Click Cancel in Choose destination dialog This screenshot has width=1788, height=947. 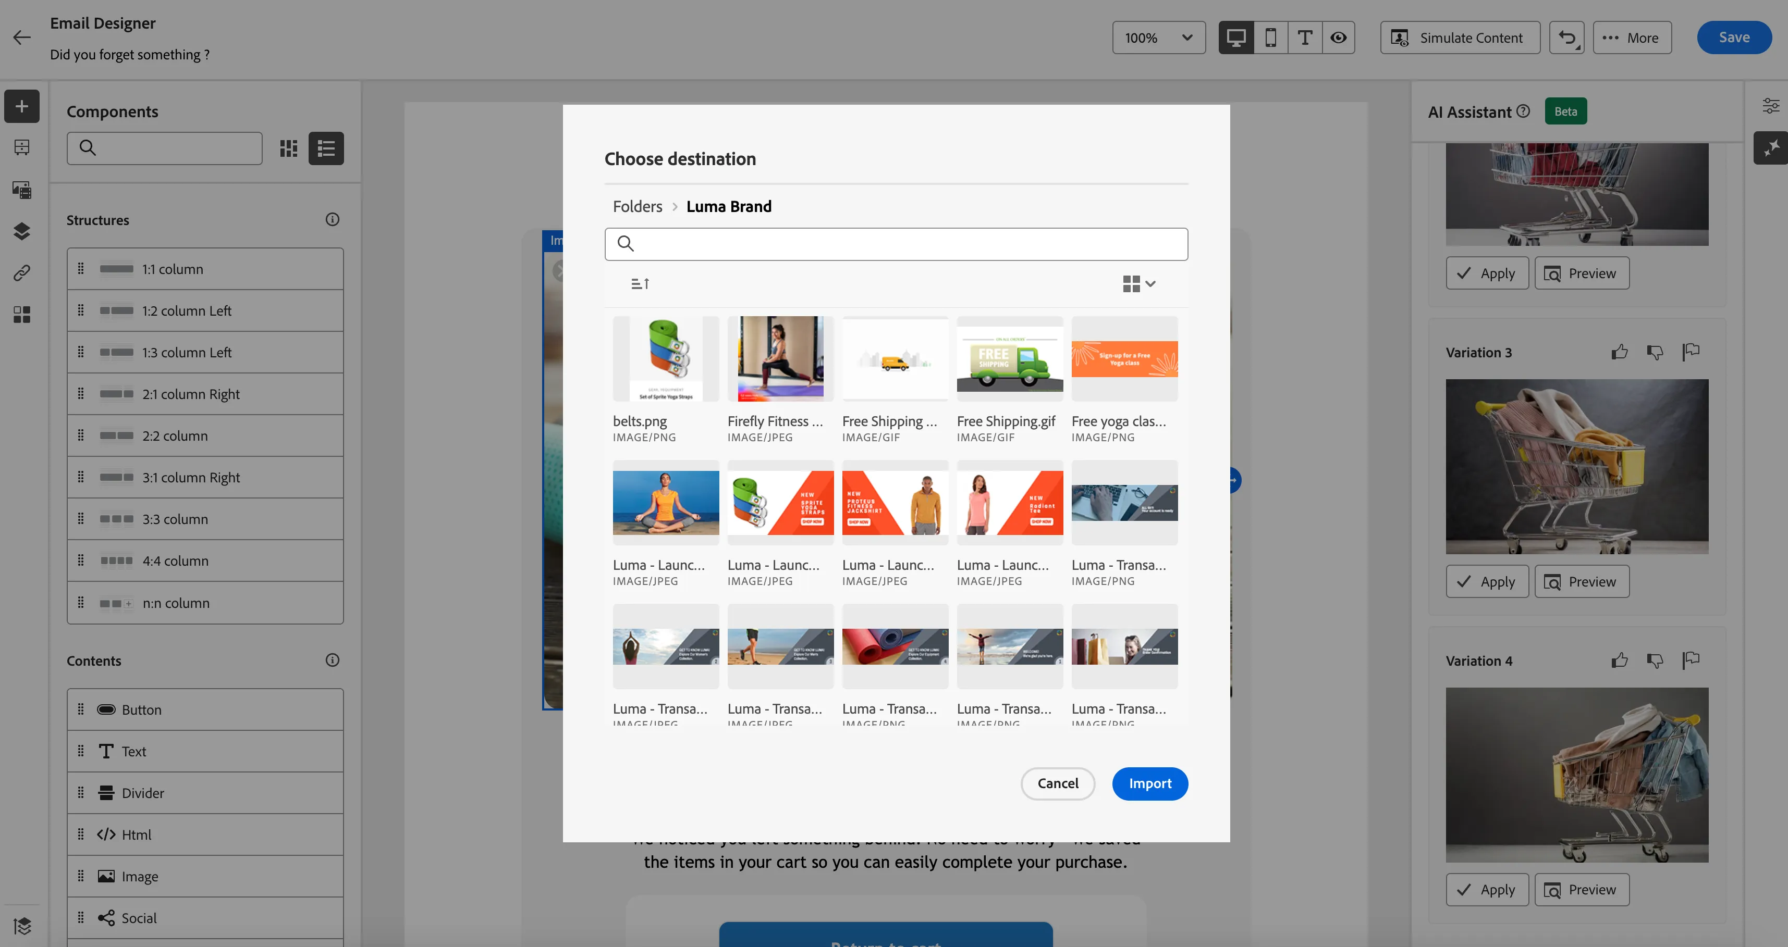[x=1058, y=783]
